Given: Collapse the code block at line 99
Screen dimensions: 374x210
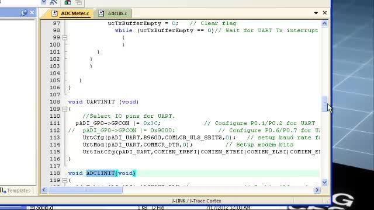Looking at the screenshot, I should [65, 37].
